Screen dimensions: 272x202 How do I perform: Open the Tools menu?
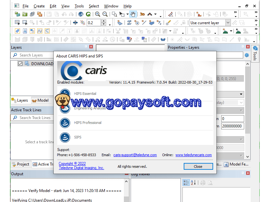79,6
